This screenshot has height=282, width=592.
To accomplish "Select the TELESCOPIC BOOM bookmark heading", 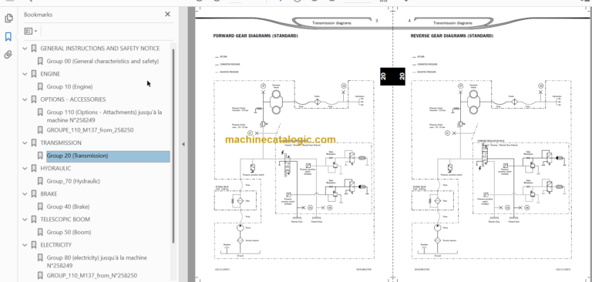I will pyautogui.click(x=65, y=220).
